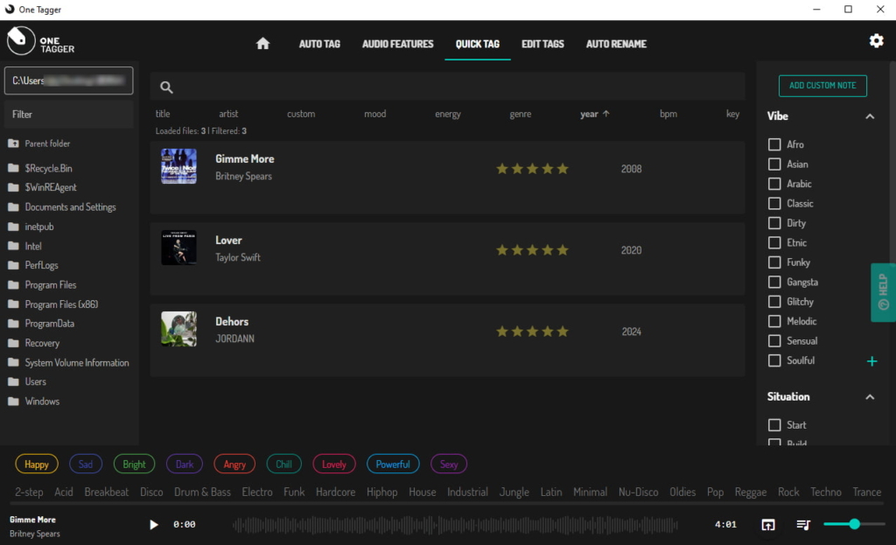The height and width of the screenshot is (545, 896).
Task: Switch to the EDIT TAGS tab
Action: (542, 43)
